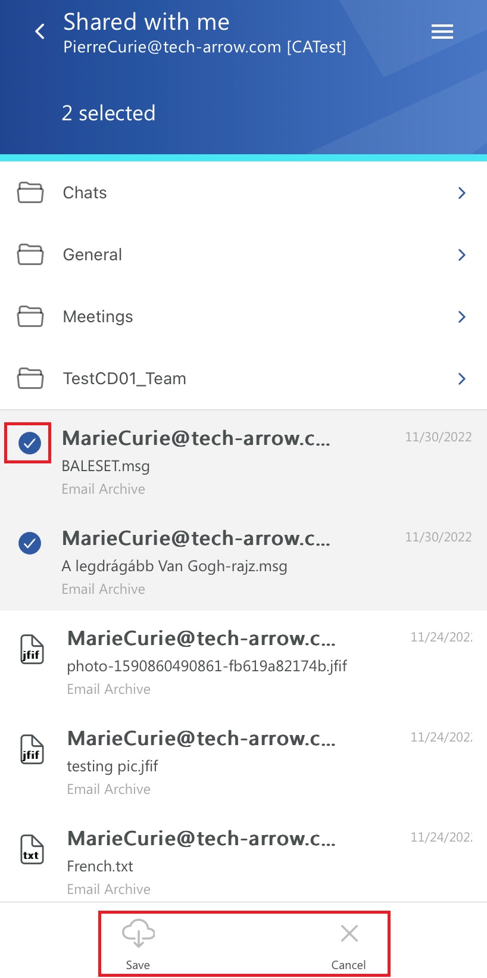Screen dimensions: 487x978
Task: Tap the TestCD01_Team folder icon
Action: coord(30,379)
